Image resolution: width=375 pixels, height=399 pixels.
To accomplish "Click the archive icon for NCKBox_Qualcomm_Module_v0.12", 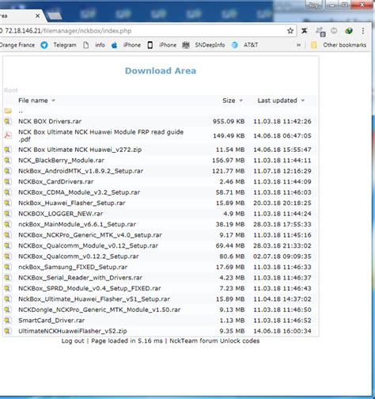I will coord(8,245).
